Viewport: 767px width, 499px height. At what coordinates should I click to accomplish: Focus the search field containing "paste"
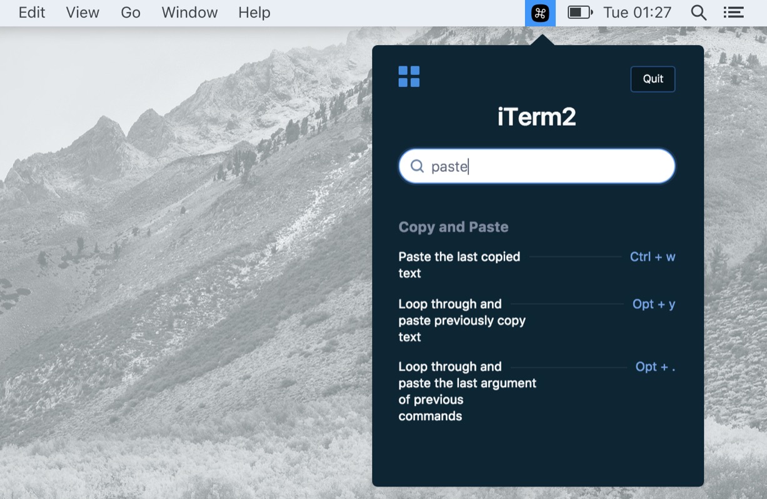click(537, 166)
